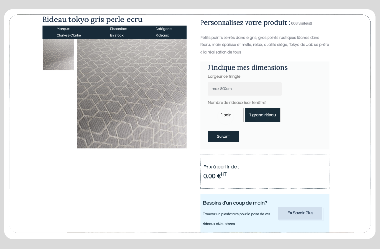Click the Disponibe: header label
This screenshot has width=380, height=249.
tap(118, 29)
